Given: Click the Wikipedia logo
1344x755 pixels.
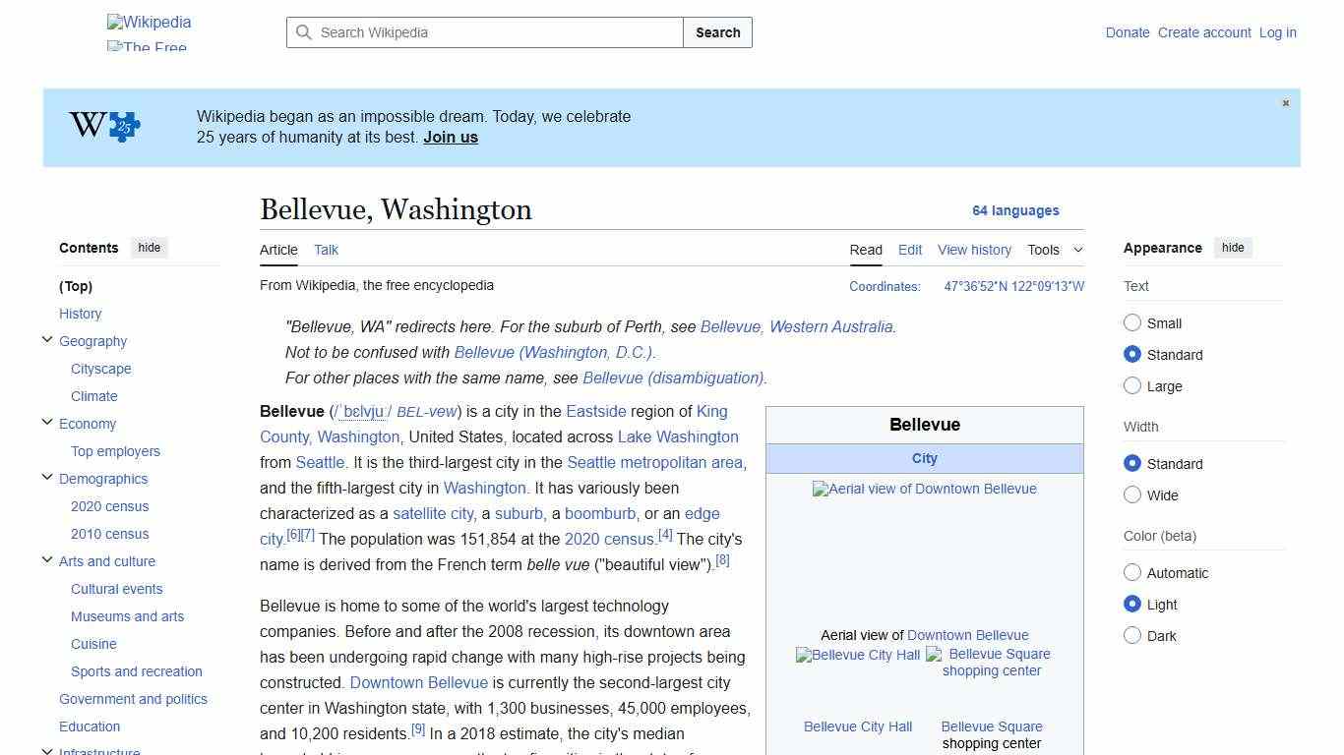Looking at the screenshot, I should [x=149, y=22].
